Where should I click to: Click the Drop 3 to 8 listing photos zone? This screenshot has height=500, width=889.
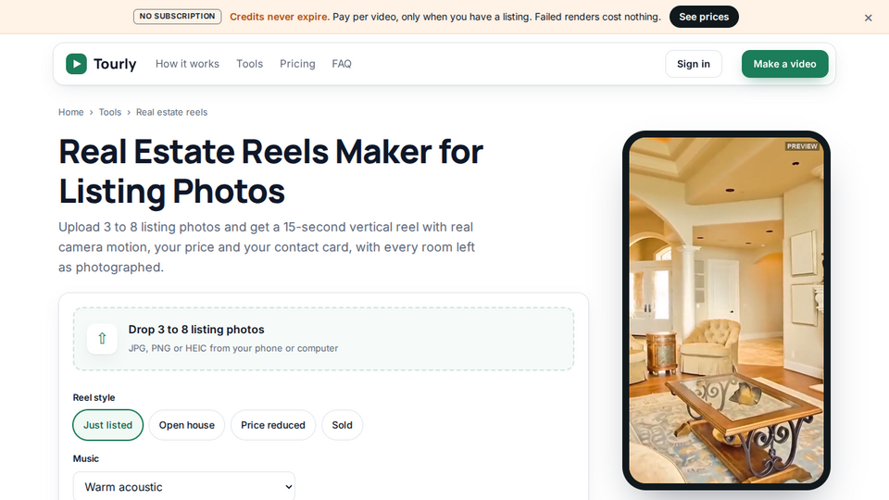323,339
